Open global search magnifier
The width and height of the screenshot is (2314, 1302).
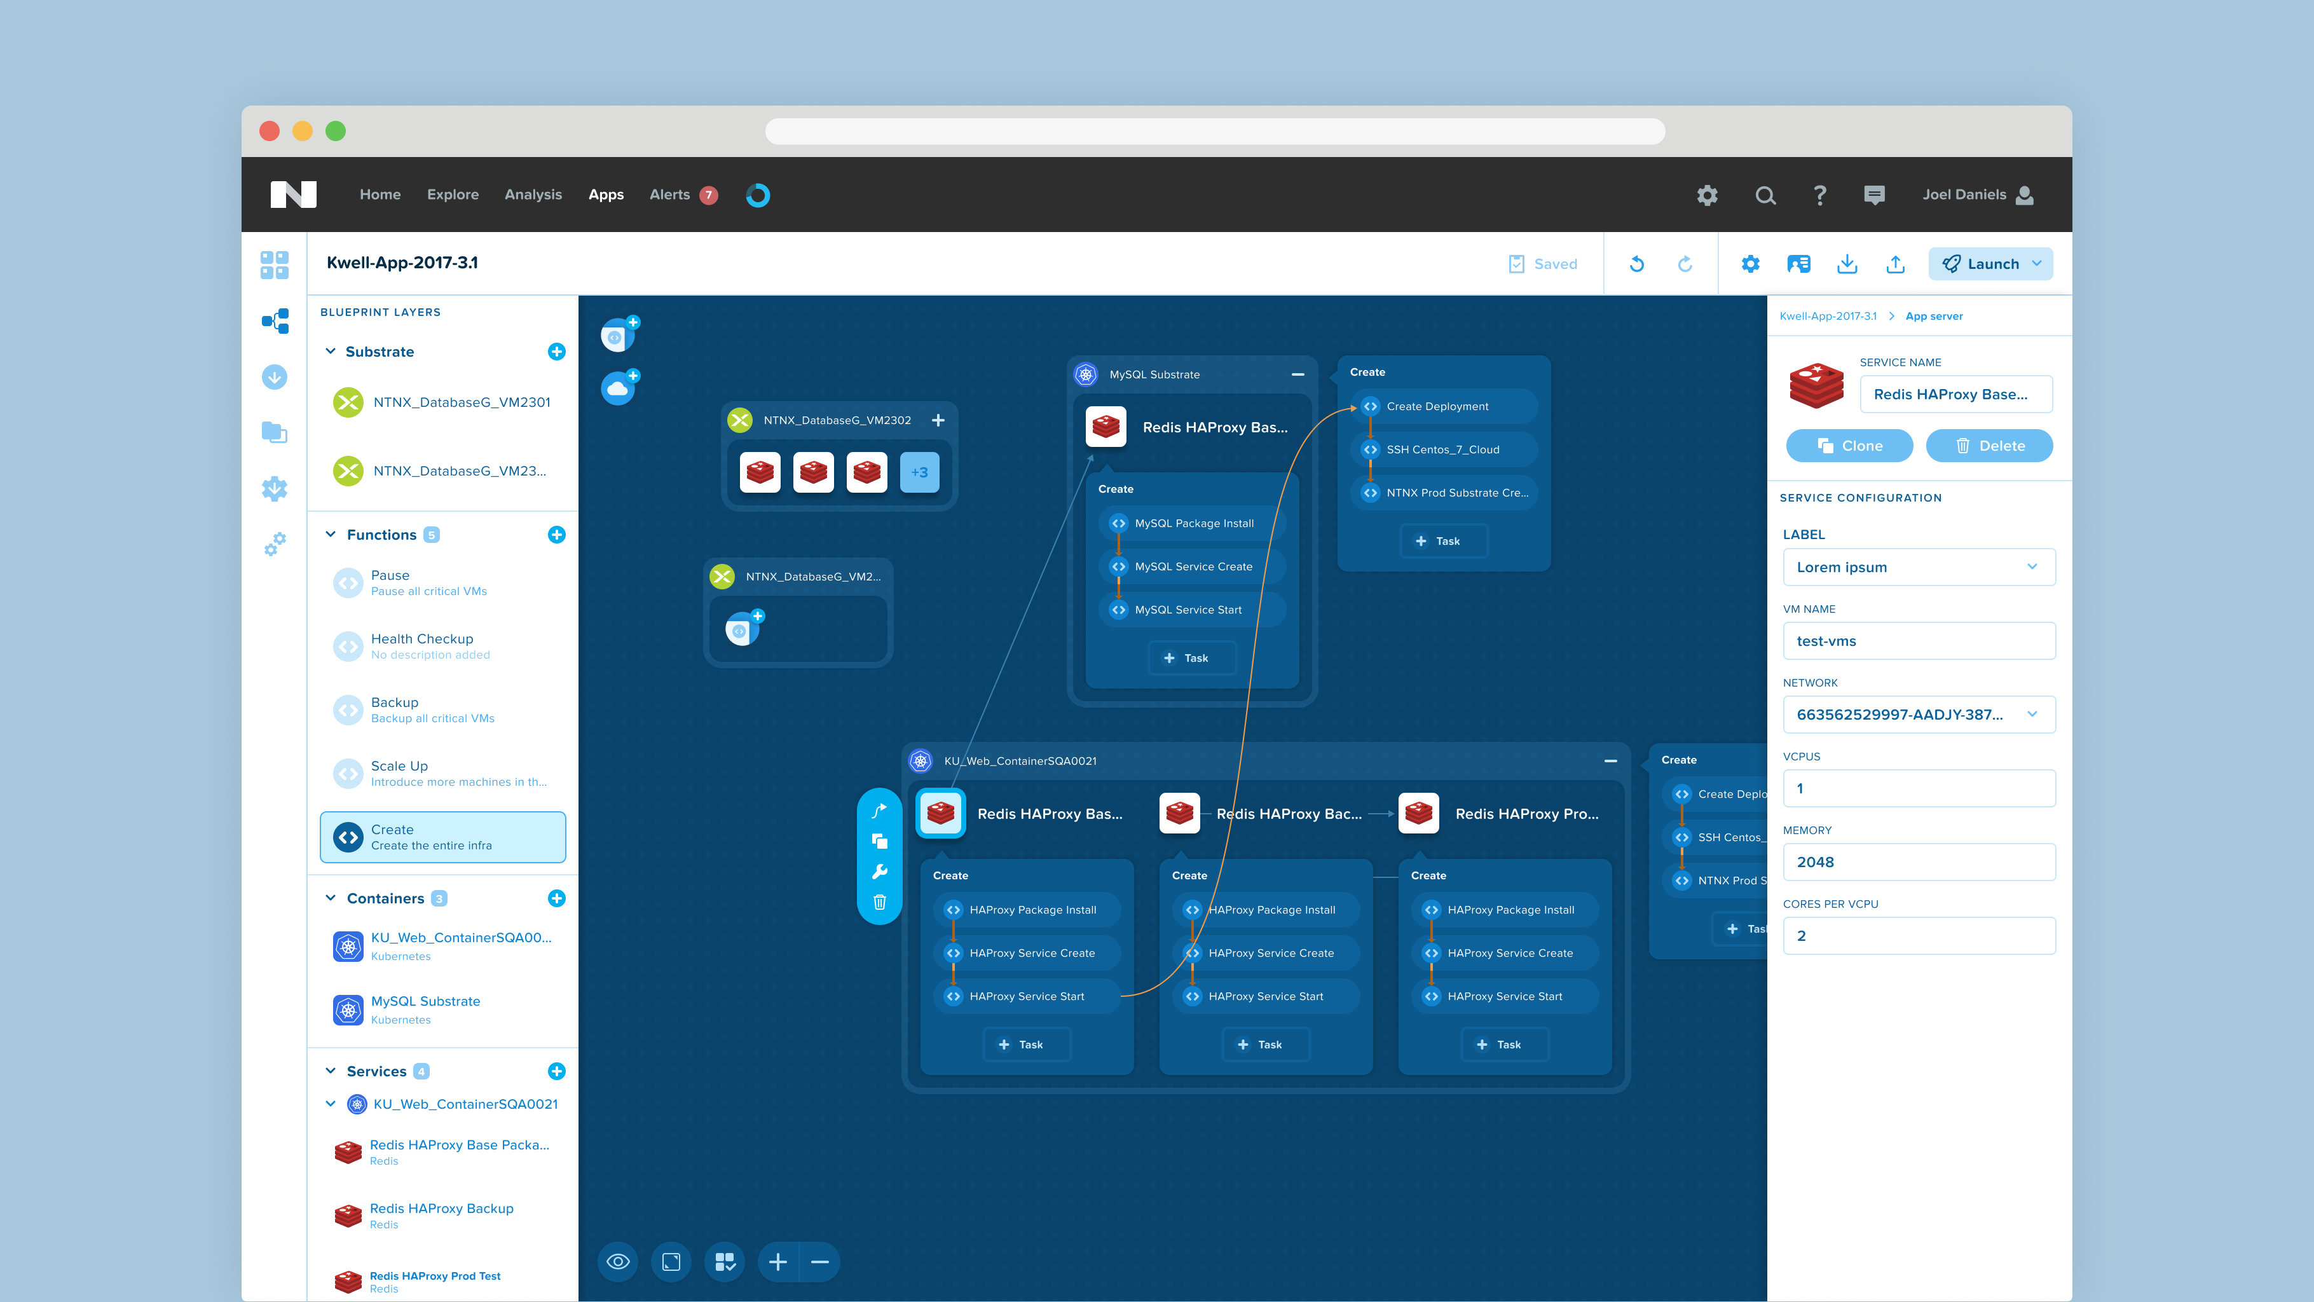point(1765,195)
